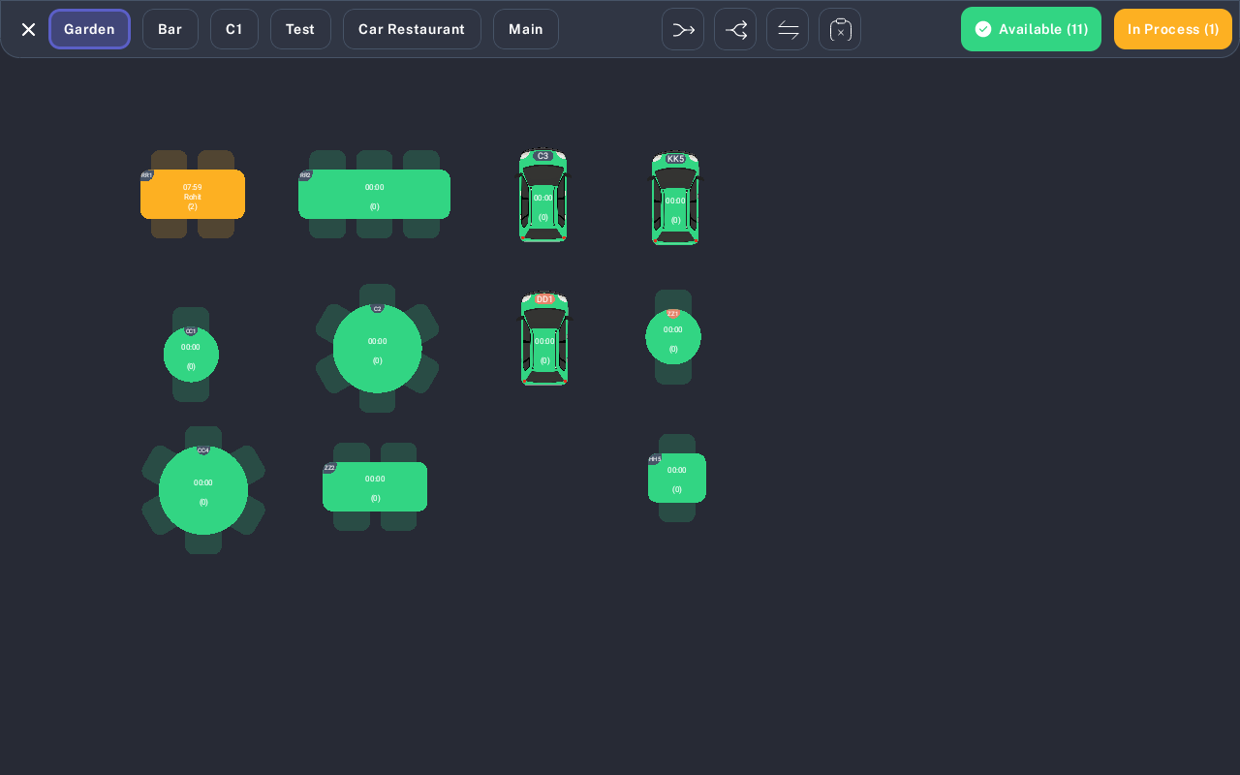Switch to the Car Restaurant tab
This screenshot has width=1240, height=775.
tap(412, 29)
